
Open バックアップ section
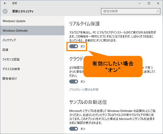click(x=32, y=40)
